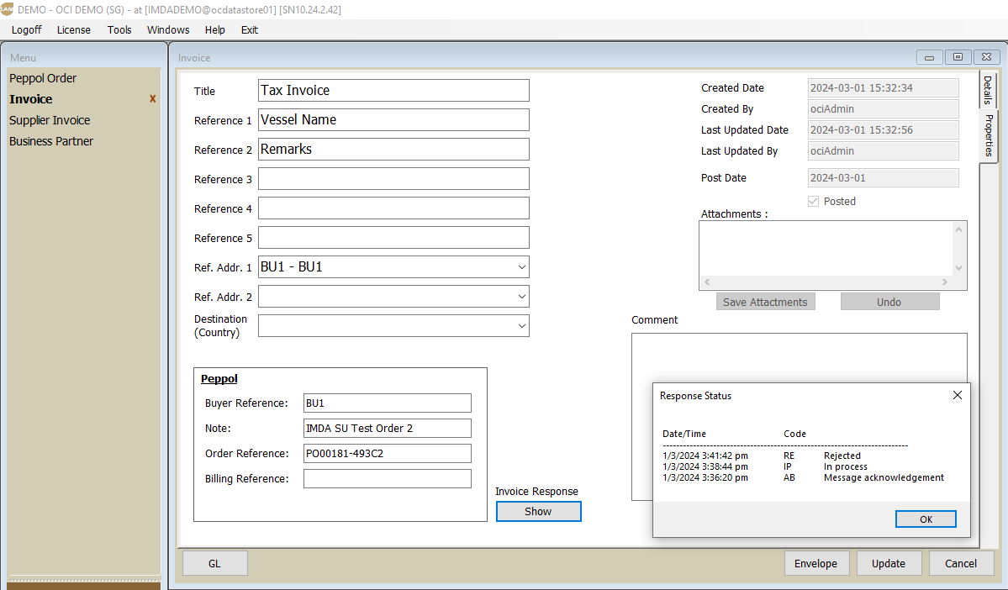Minimize the Invoice inner window
Screen dimensions: 1008x590
click(929, 57)
